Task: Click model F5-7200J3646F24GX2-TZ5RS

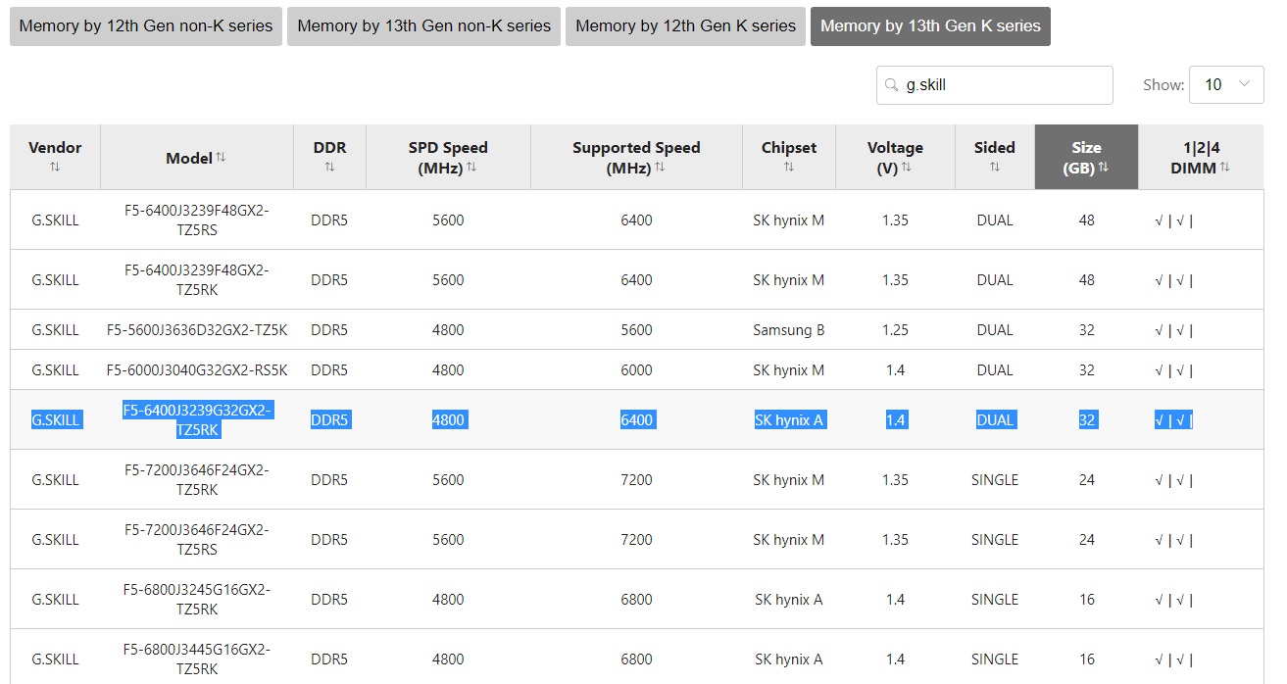Action: tap(196, 539)
